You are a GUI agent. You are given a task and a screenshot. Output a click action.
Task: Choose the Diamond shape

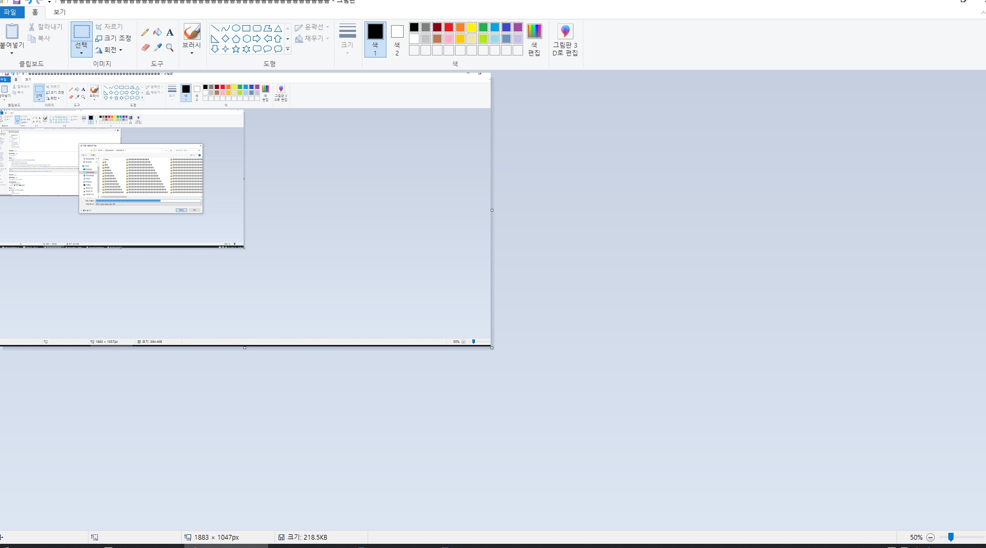(225, 39)
